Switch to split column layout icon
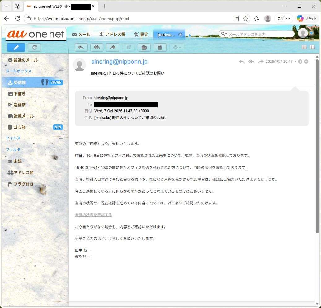The height and width of the screenshot is (308, 321). point(312,47)
